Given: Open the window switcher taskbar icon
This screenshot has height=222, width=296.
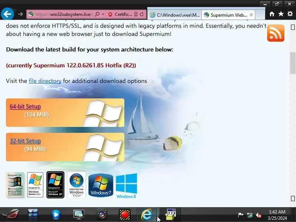Looking at the screenshot, I should tap(33, 215).
